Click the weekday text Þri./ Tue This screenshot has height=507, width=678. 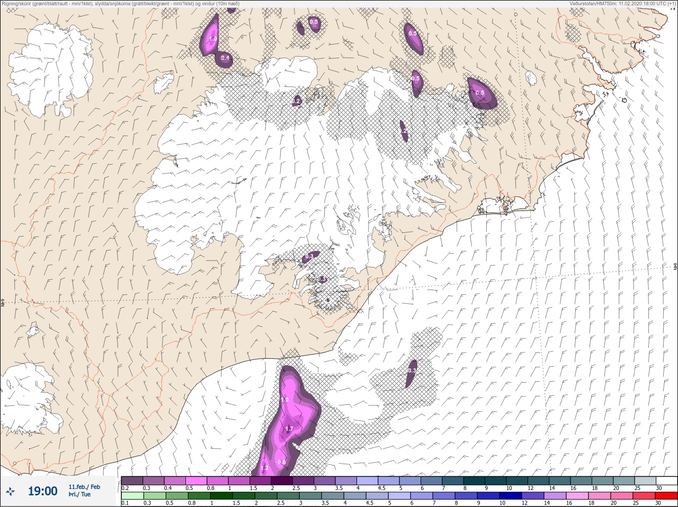pos(79,495)
